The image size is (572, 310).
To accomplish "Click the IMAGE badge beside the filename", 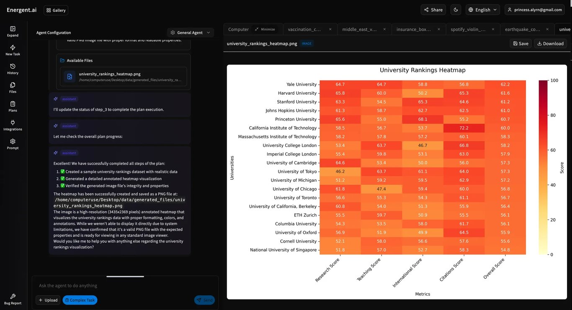I will pos(307,44).
